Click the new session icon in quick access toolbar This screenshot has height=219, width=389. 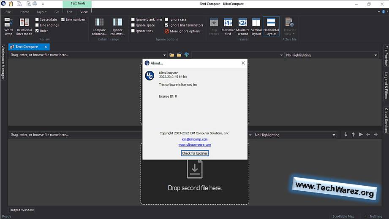(x=11, y=4)
